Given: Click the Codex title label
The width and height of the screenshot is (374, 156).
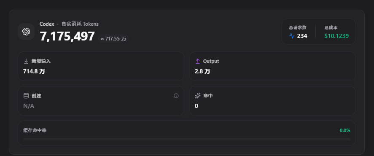Looking at the screenshot, I should [x=47, y=24].
